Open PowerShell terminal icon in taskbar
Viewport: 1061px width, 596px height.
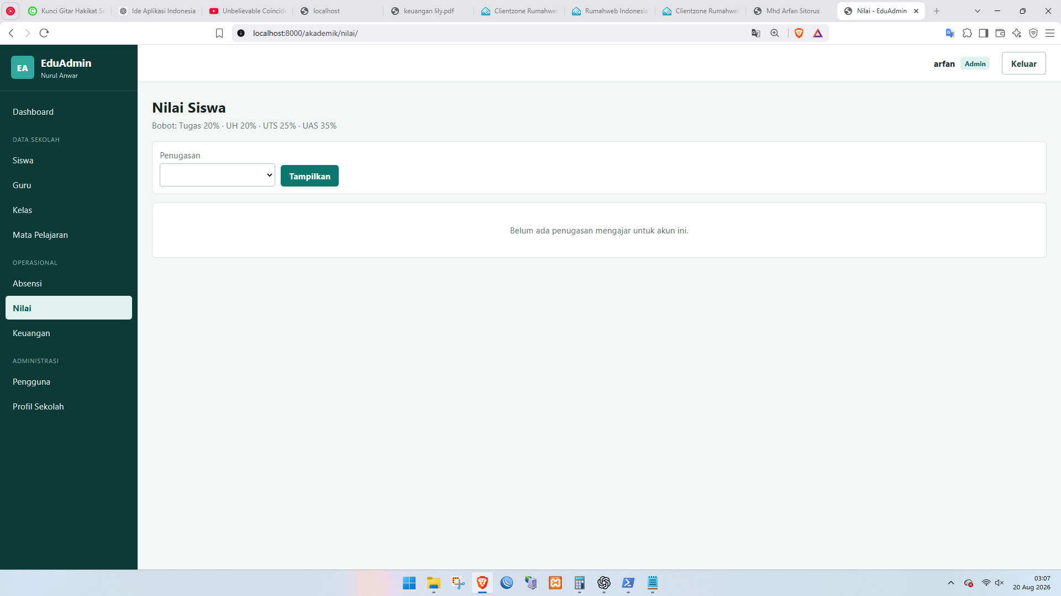(x=628, y=583)
